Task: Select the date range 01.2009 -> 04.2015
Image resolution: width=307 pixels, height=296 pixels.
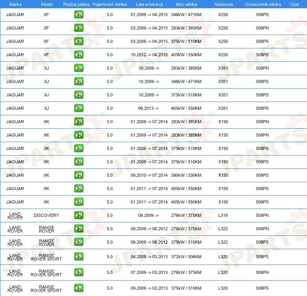Action: click(x=149, y=15)
